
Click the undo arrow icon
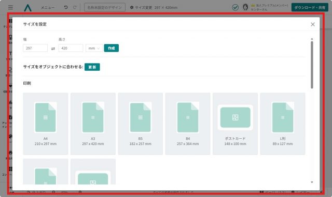click(x=66, y=7)
